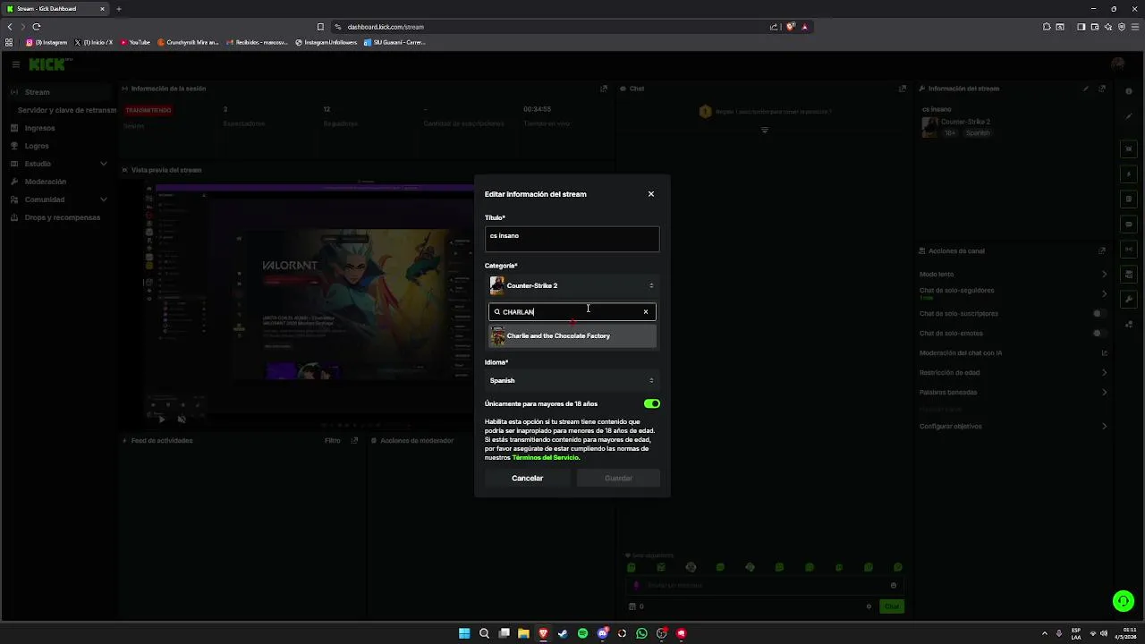Toggle Chat de solo-suscriptores
The image size is (1145, 644).
coord(1098,314)
